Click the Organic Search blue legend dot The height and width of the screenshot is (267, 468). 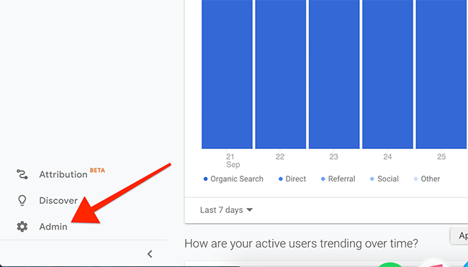[x=205, y=179]
